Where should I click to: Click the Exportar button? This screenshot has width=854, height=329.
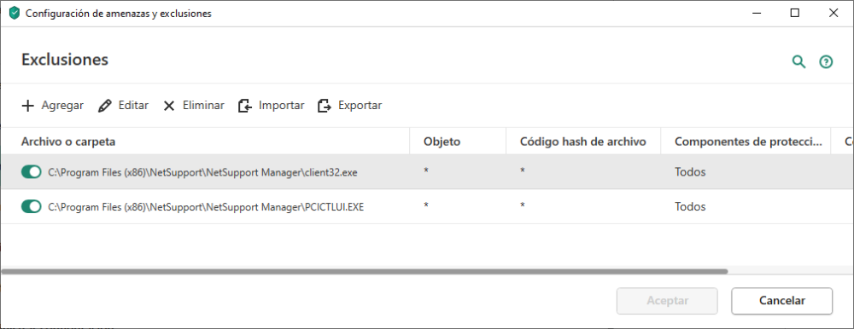[x=349, y=106]
